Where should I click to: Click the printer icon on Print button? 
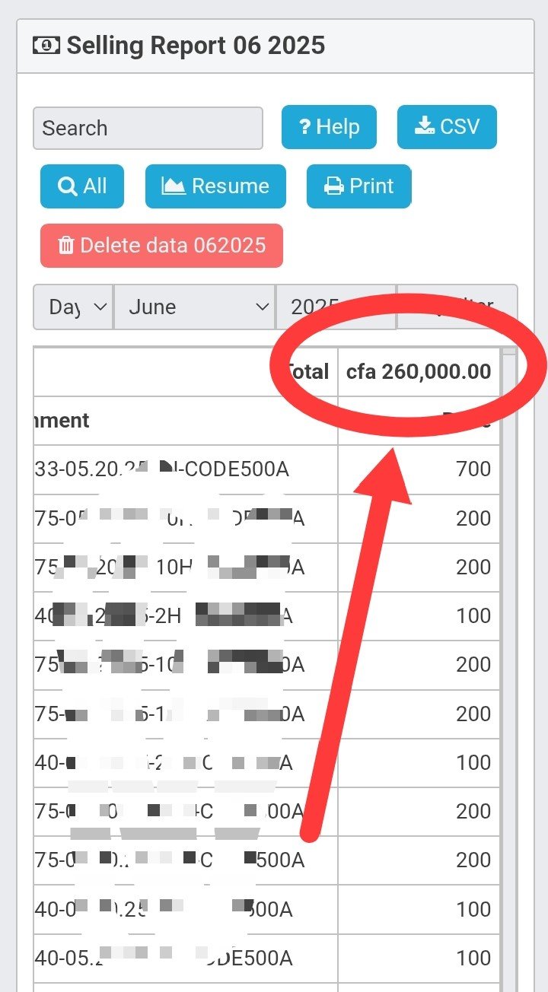tap(333, 186)
